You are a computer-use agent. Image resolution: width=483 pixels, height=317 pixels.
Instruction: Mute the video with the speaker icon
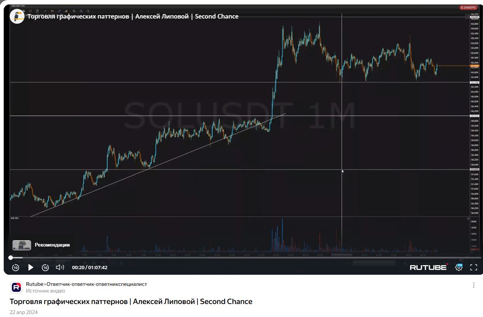[60, 267]
